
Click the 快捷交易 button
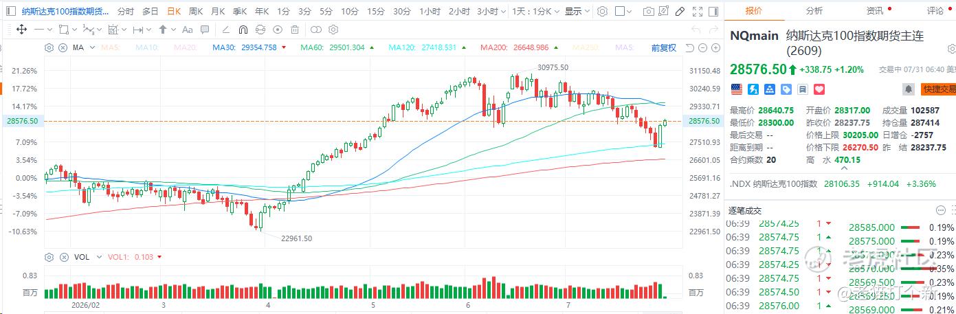click(939, 89)
